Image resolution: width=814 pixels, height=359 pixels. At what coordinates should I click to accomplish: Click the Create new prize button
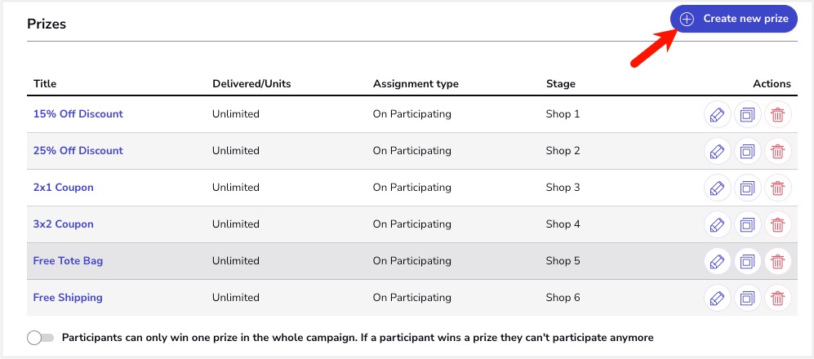(733, 19)
